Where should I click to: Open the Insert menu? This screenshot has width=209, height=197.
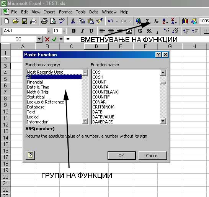click(50, 12)
